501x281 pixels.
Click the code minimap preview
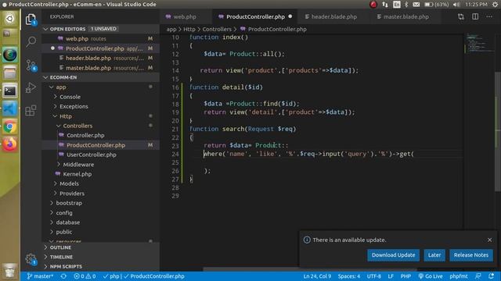479,43
